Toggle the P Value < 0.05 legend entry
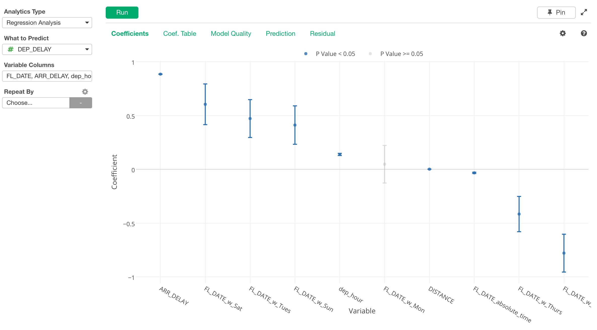Viewport: 597px width, 330px height. [305, 53]
